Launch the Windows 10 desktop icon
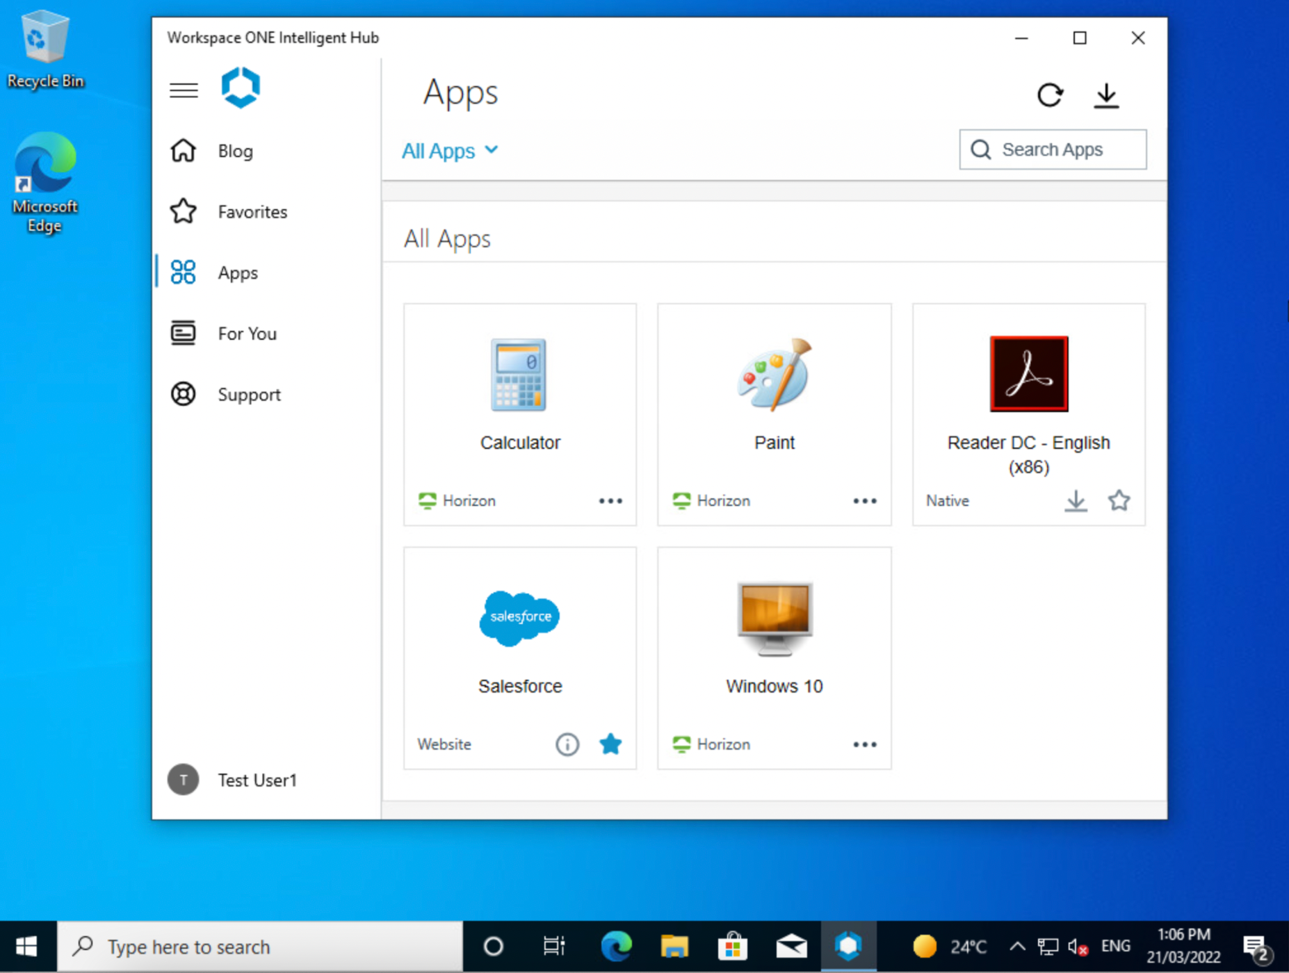Image resolution: width=1289 pixels, height=973 pixels. coord(774,619)
